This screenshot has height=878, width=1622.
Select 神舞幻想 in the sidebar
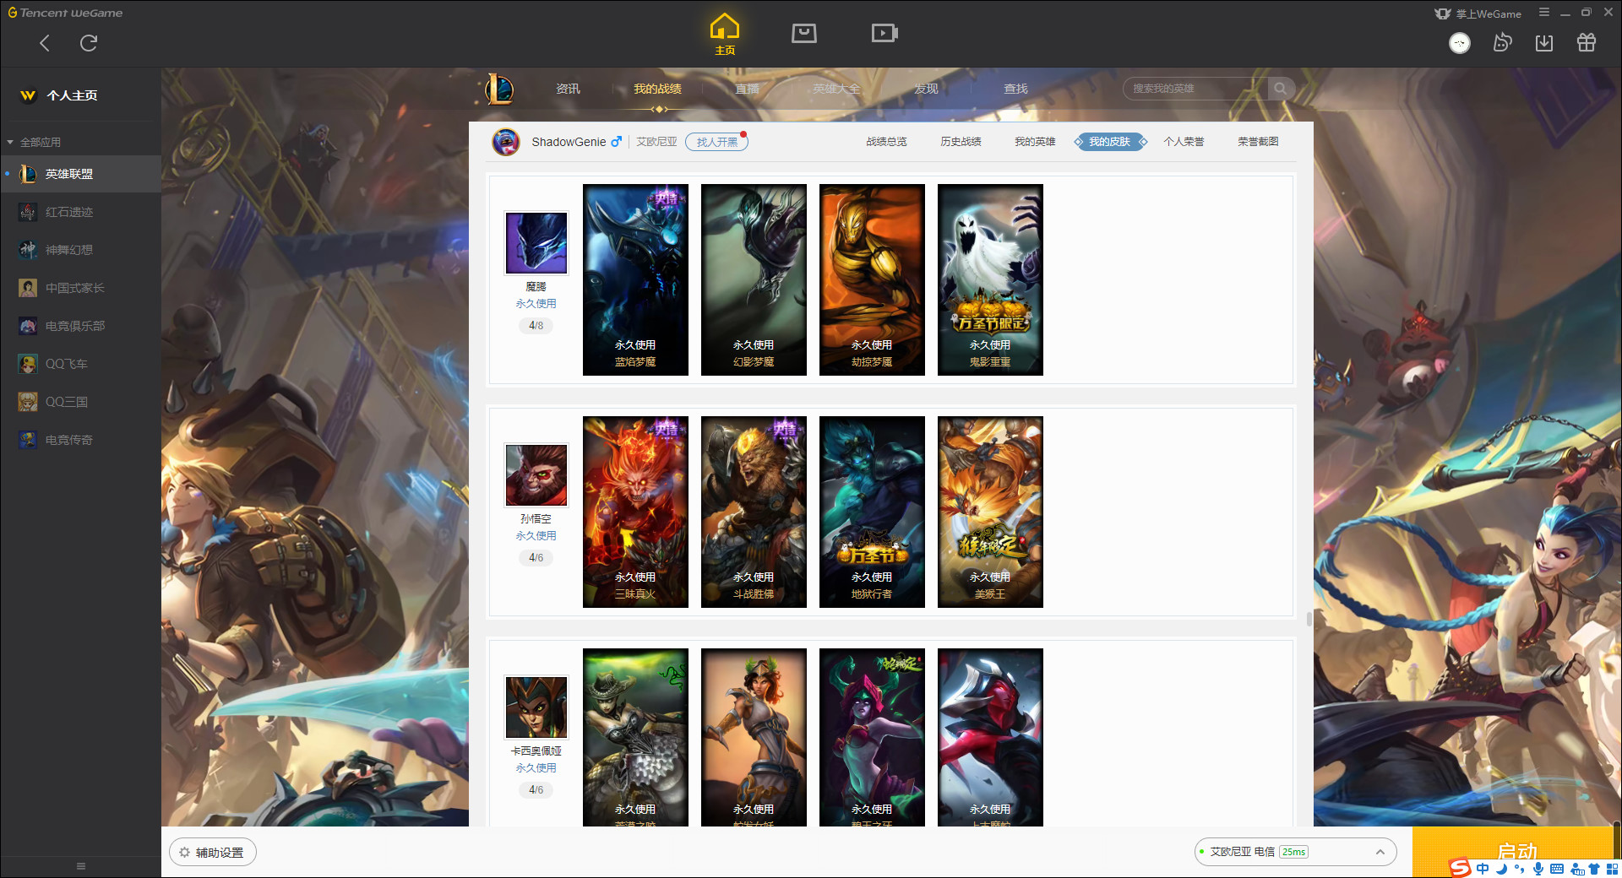pos(80,250)
